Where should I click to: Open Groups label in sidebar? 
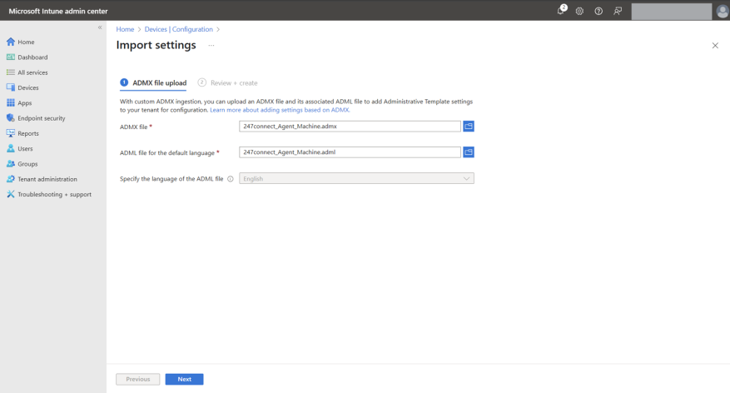click(27, 164)
